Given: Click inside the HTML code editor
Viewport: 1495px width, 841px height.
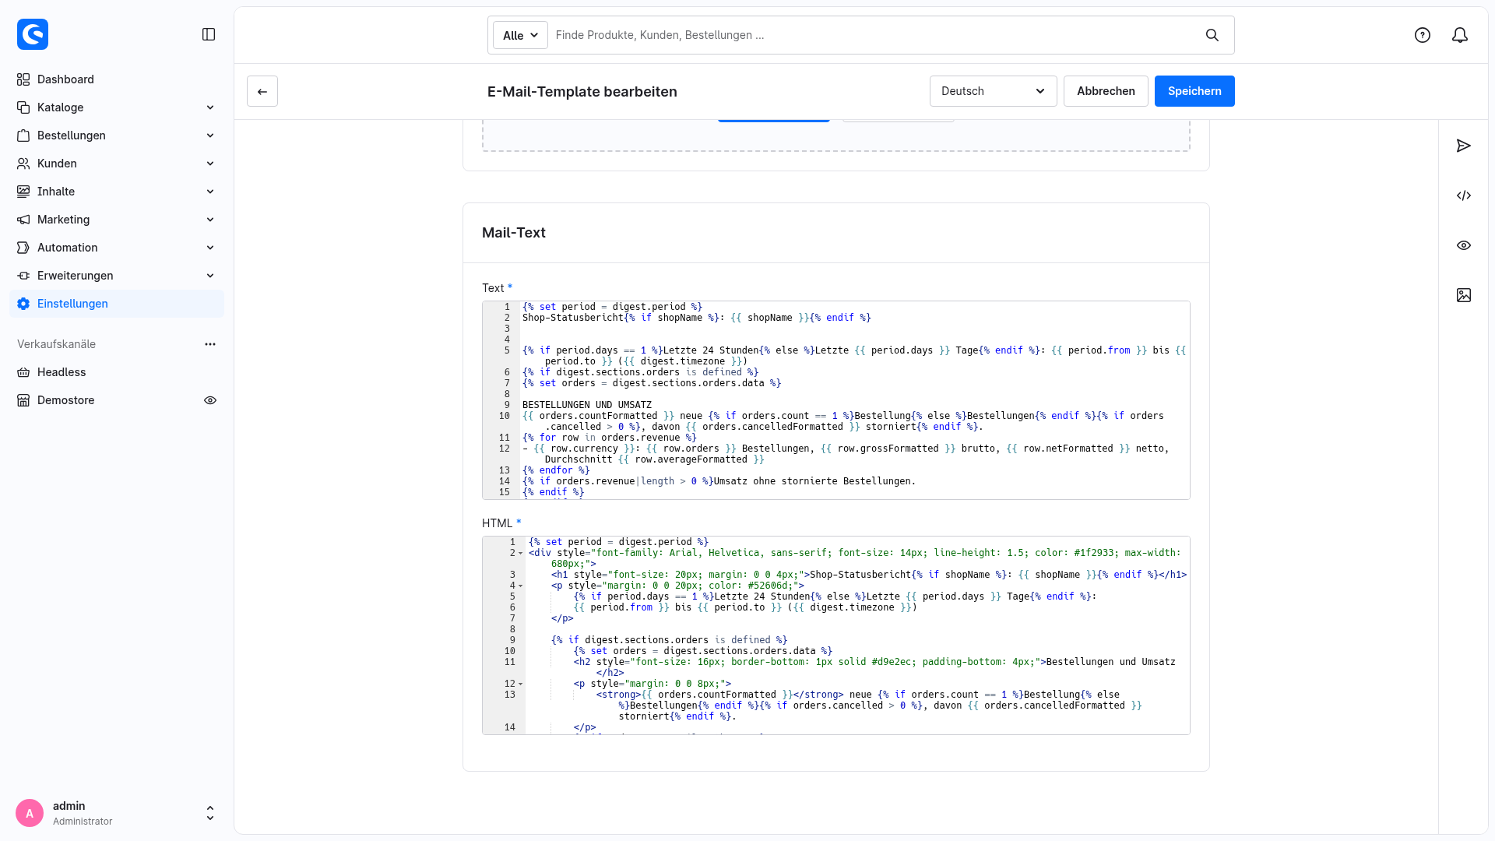Looking at the screenshot, I should (x=835, y=635).
